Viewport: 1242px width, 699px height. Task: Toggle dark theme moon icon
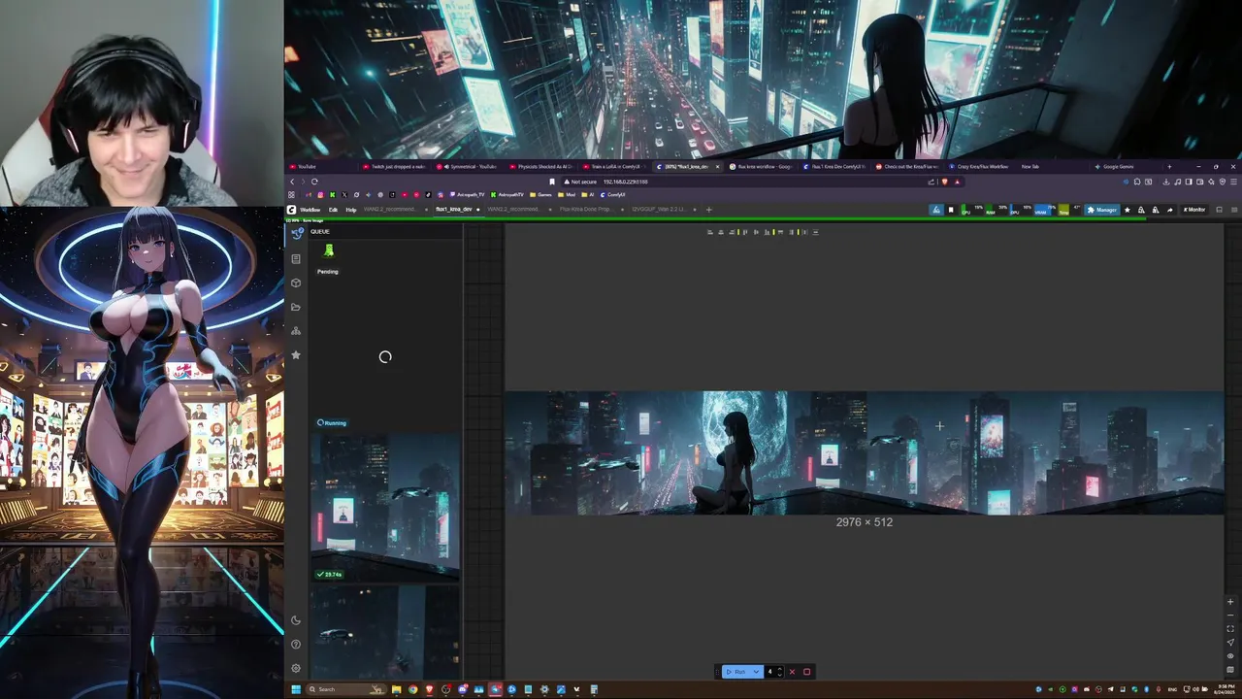tap(296, 620)
